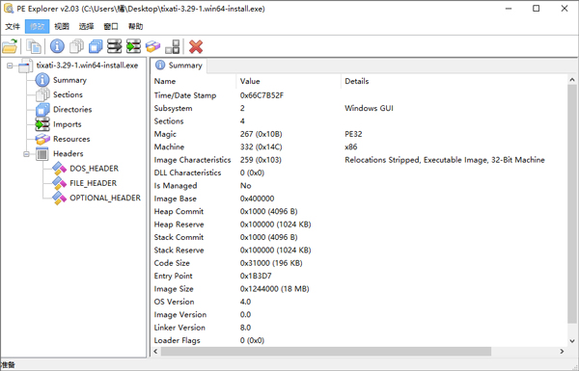Click the red X close file icon
The height and width of the screenshot is (371, 579).
(196, 46)
